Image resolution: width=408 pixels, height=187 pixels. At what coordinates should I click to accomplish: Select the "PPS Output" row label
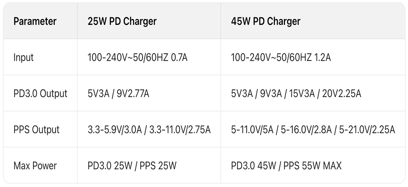coord(36,130)
